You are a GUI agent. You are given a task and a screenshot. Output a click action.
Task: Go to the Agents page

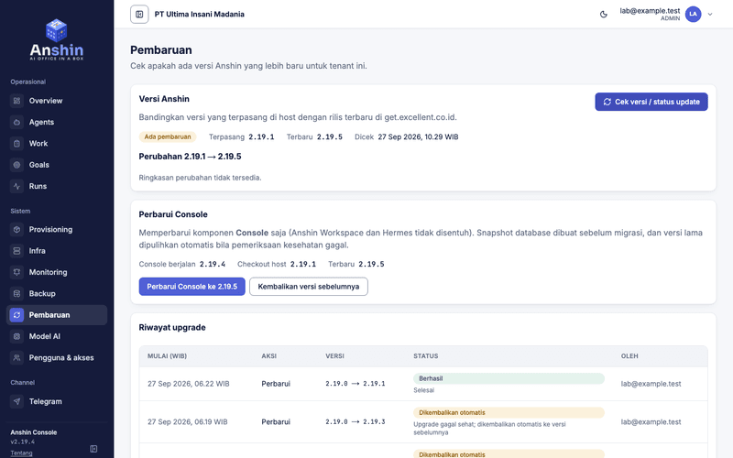(57, 122)
